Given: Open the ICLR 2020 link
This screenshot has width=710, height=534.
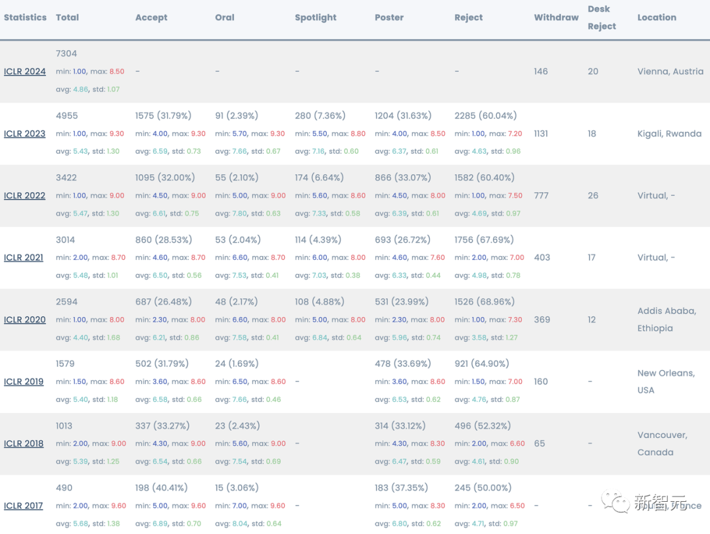Looking at the screenshot, I should pyautogui.click(x=24, y=320).
